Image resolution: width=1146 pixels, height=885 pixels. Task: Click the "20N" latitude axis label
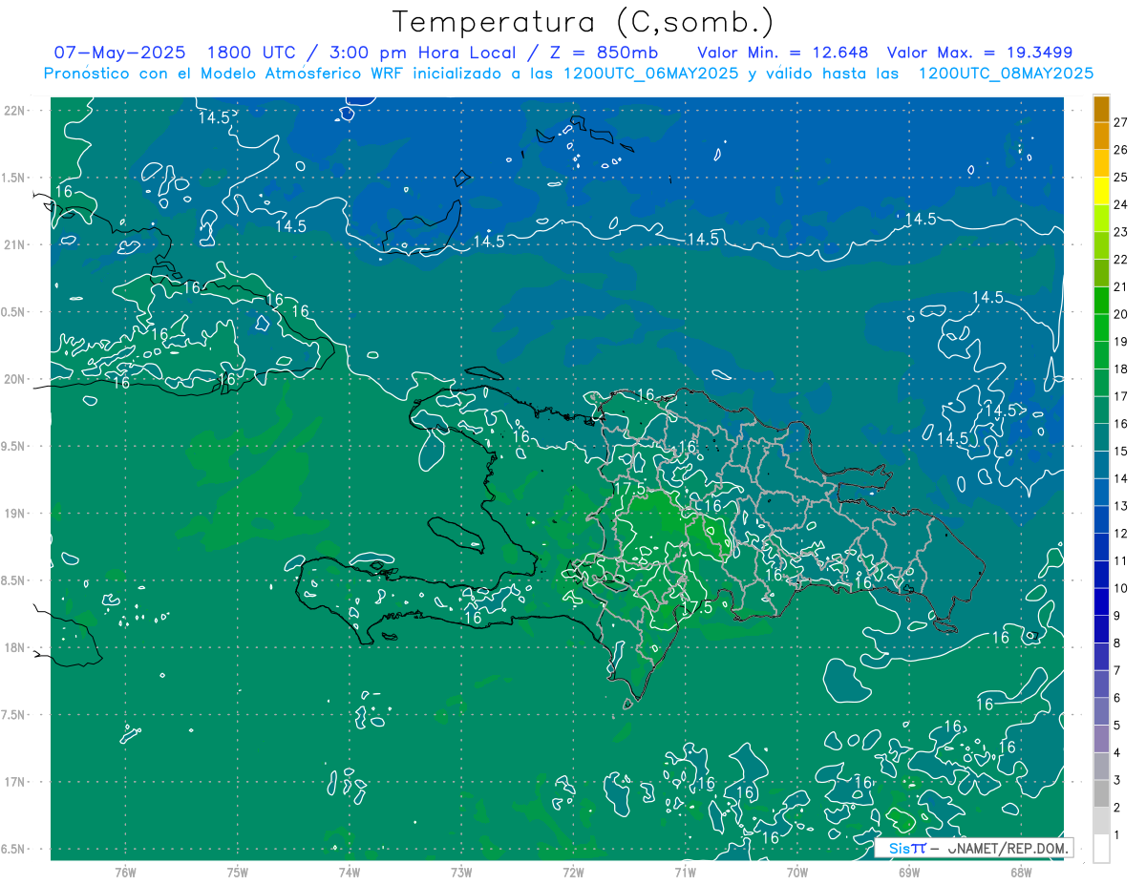pos(14,379)
